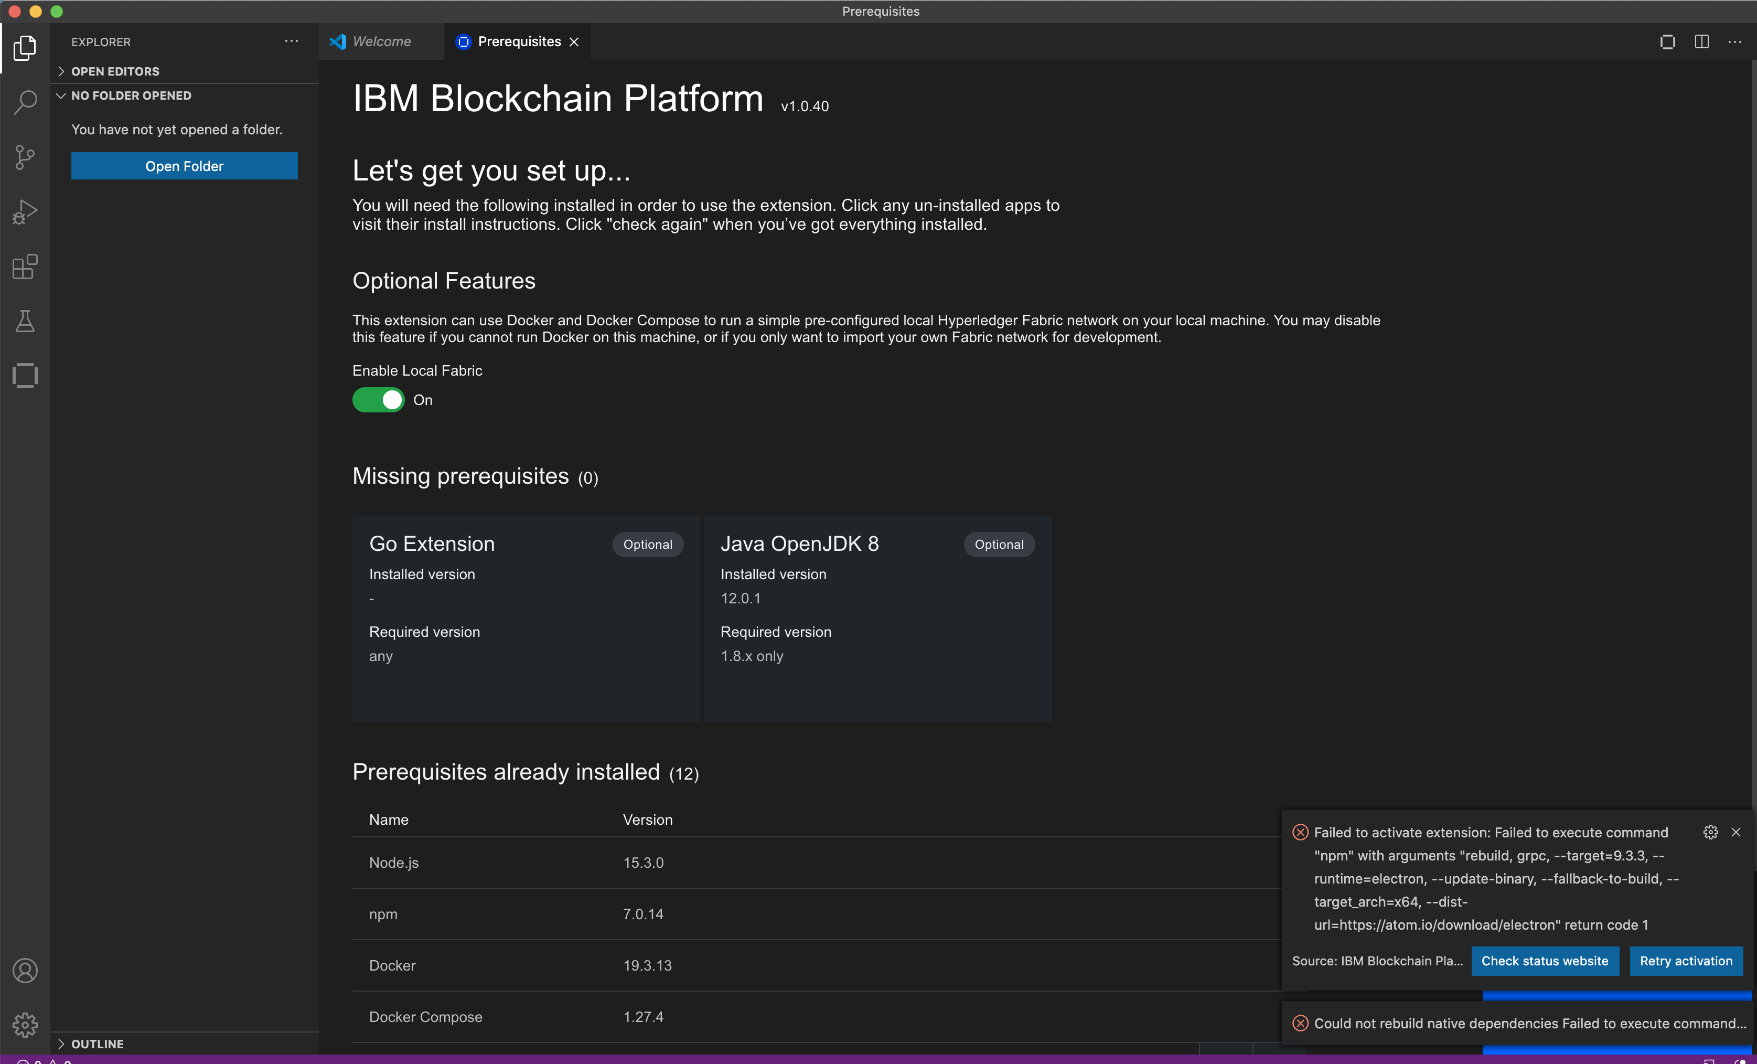This screenshot has width=1757, height=1064.
Task: Open the Source Control view
Action: click(x=26, y=157)
